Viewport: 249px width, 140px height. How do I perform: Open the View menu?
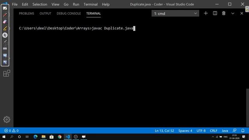[x=55, y=4]
